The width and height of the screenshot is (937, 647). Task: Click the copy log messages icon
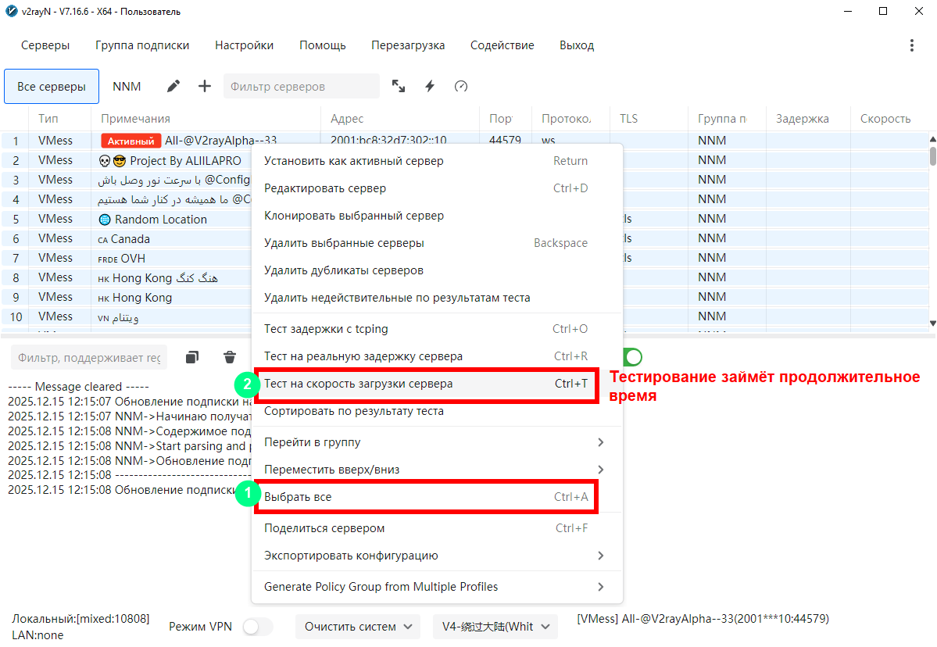(192, 357)
